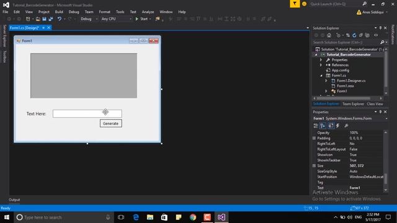Select the Opacity value 100%
This screenshot has width=397, height=223.
354,133
